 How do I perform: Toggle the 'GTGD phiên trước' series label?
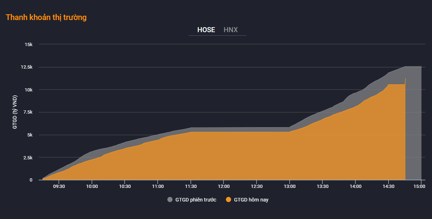point(196,200)
